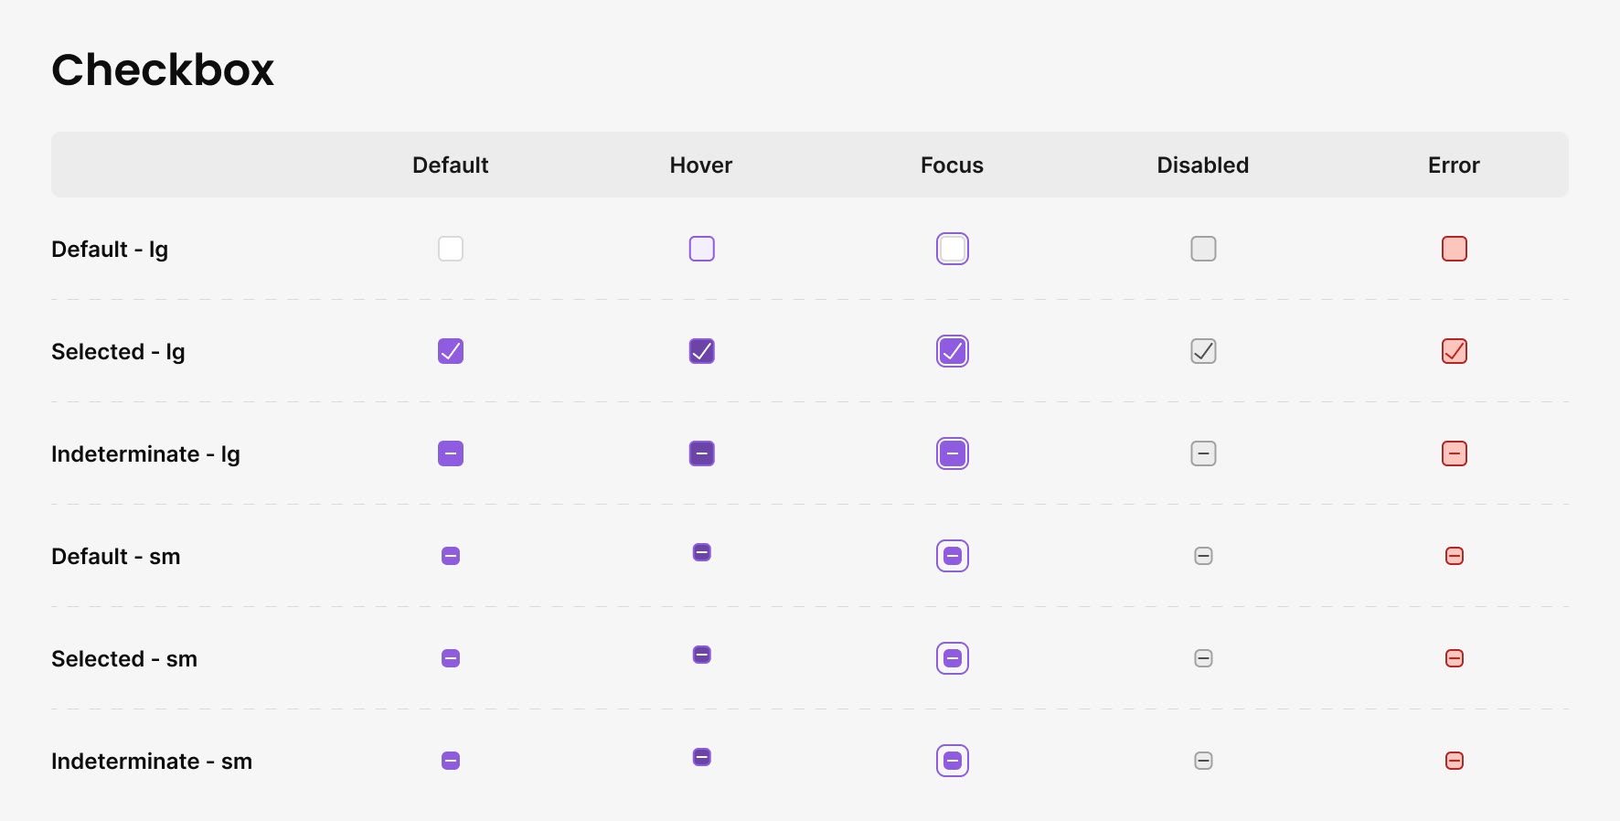The height and width of the screenshot is (821, 1620).
Task: Toggle the focused Indeterminate - lg checkbox
Action: click(953, 453)
